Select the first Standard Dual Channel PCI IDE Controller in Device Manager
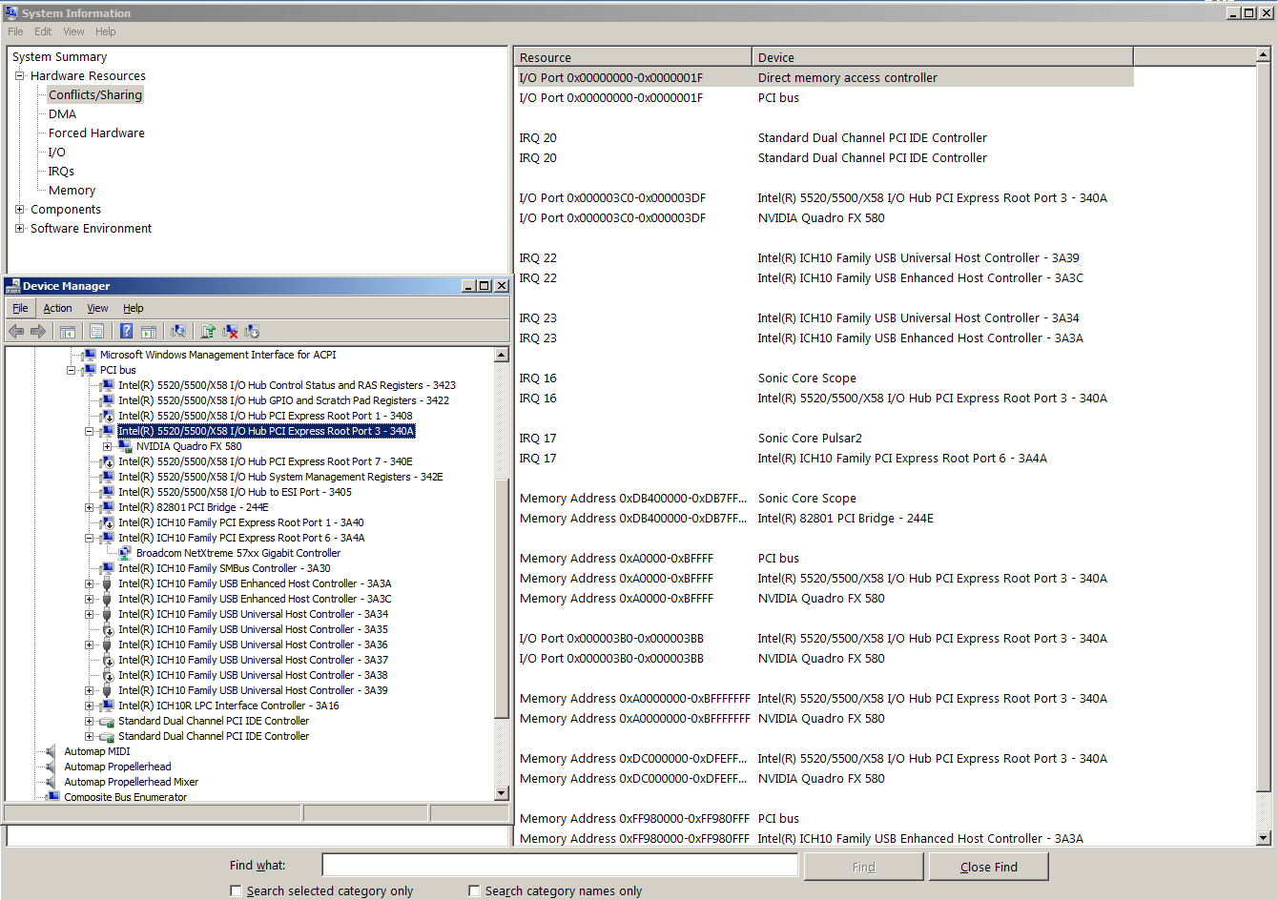Viewport: 1278px width, 900px height. click(x=214, y=721)
